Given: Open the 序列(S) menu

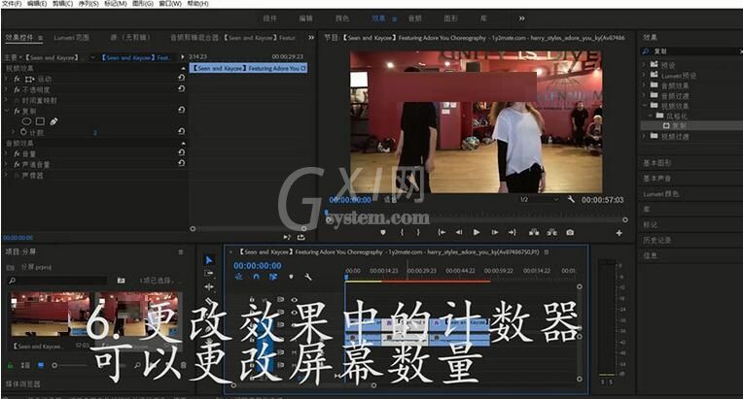Looking at the screenshot, I should 88,3.
